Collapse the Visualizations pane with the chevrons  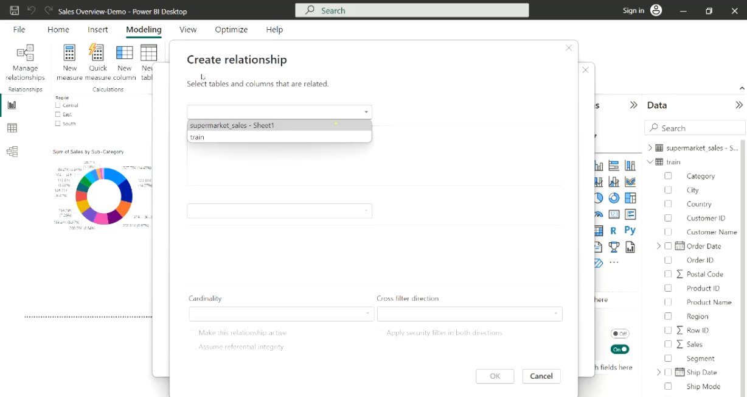click(x=634, y=105)
